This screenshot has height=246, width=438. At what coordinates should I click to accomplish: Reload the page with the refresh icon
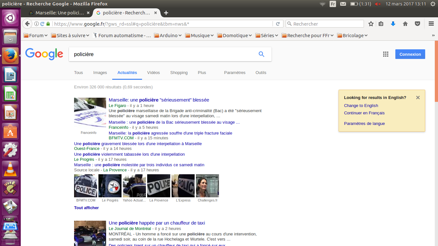point(278,24)
